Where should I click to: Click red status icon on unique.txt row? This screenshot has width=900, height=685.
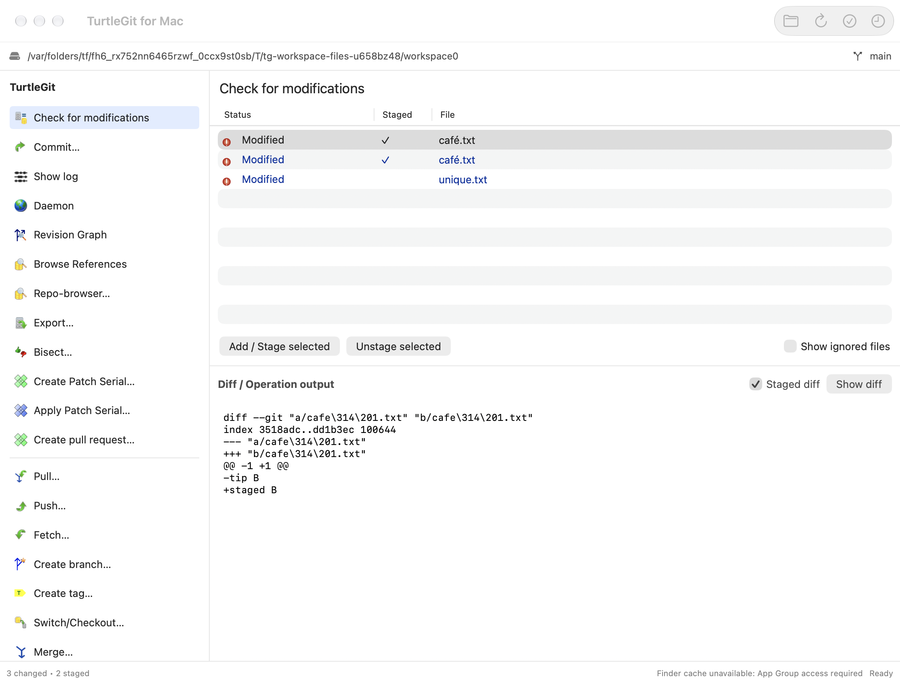click(227, 181)
